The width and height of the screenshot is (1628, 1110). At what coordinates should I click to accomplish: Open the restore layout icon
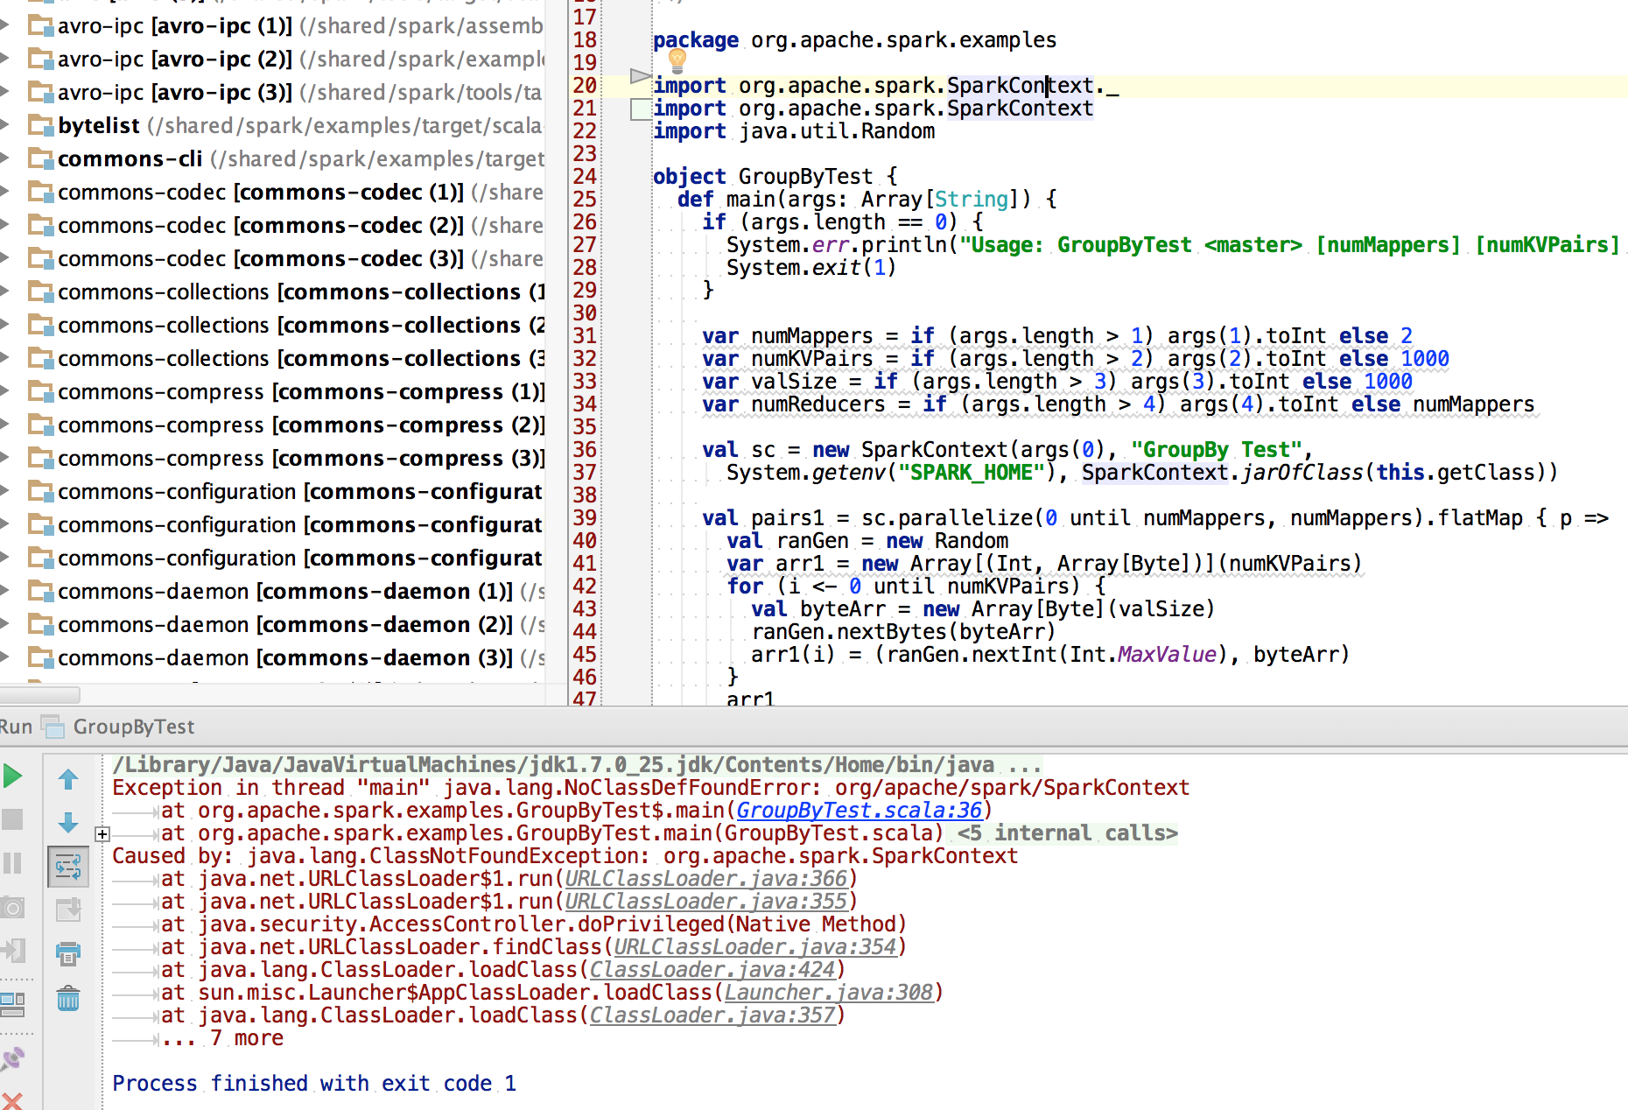click(x=12, y=1003)
